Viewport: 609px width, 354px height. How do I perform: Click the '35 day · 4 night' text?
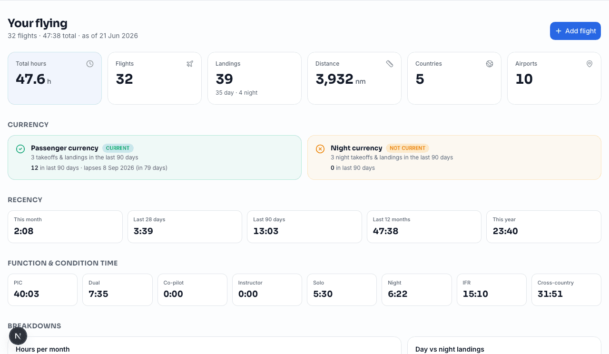click(236, 93)
